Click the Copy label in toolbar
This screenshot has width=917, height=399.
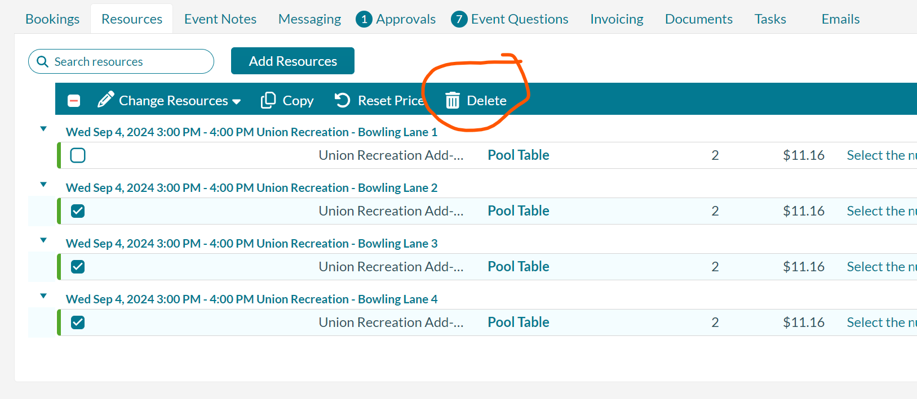click(298, 101)
